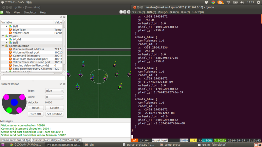Click the Physics group icon

tap(7, 36)
